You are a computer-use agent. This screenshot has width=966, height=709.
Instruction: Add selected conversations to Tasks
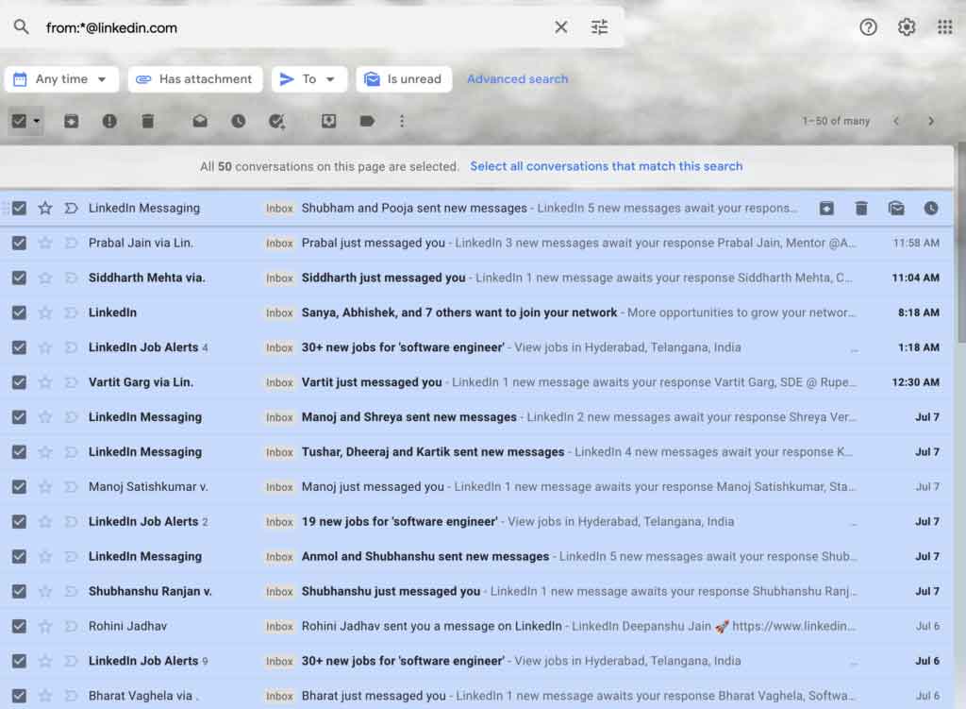coord(276,121)
